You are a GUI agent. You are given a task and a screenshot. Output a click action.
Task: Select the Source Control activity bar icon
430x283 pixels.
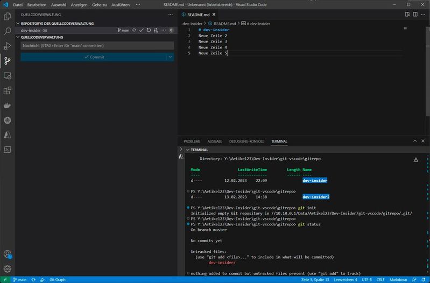pyautogui.click(x=8, y=61)
